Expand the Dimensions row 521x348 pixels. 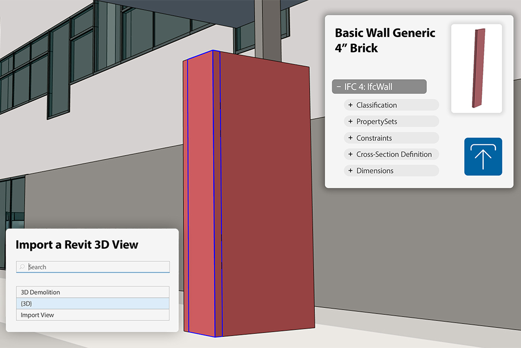(x=391, y=170)
